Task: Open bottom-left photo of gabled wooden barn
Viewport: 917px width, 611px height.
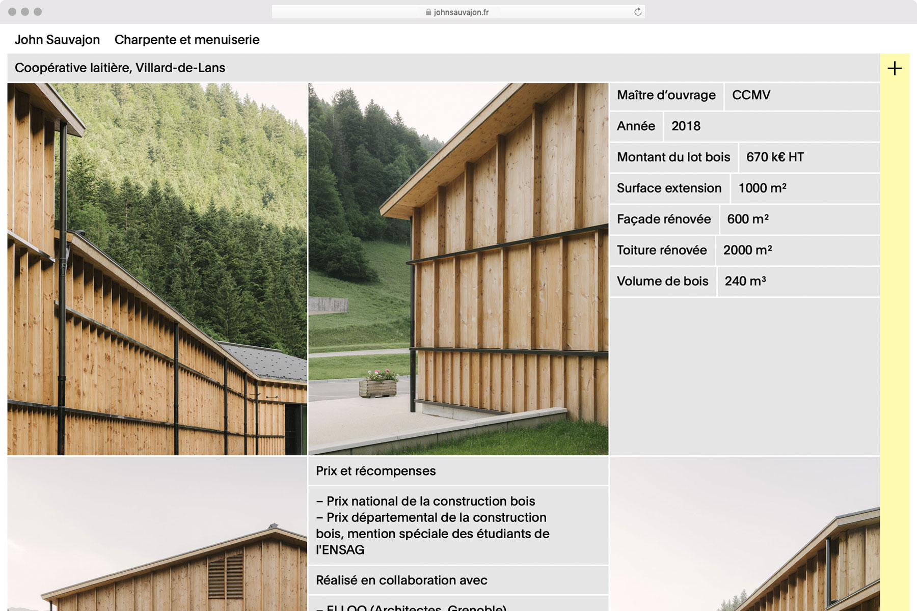Action: pyautogui.click(x=157, y=535)
